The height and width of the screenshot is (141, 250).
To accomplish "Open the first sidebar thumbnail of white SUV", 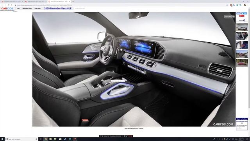I will point(242,27).
